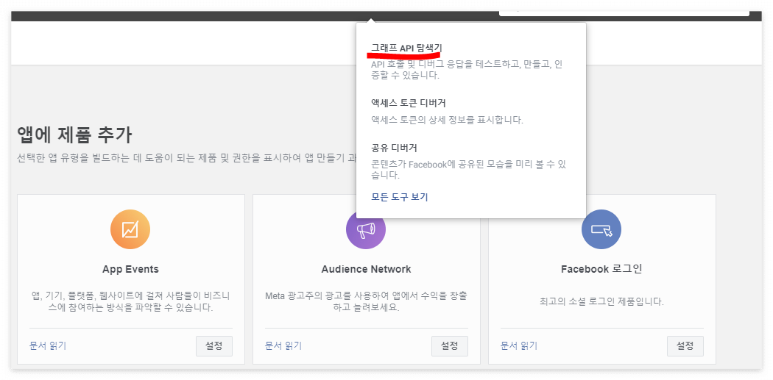Click description text under 액세스 토큰 디버거

click(447, 120)
